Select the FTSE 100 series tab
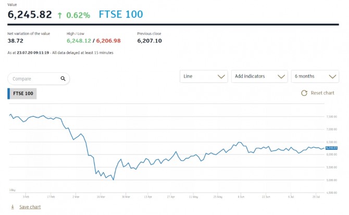The height and width of the screenshot is (215, 349). [x=23, y=94]
